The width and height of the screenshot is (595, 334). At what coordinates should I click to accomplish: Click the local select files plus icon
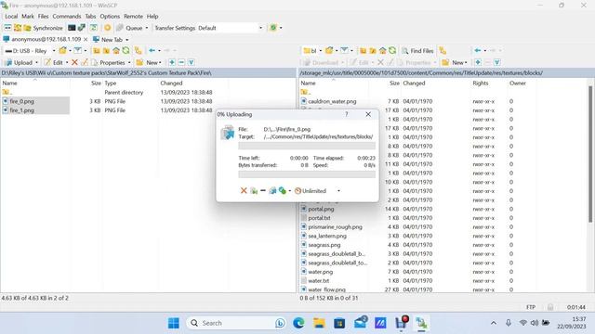click(x=172, y=62)
